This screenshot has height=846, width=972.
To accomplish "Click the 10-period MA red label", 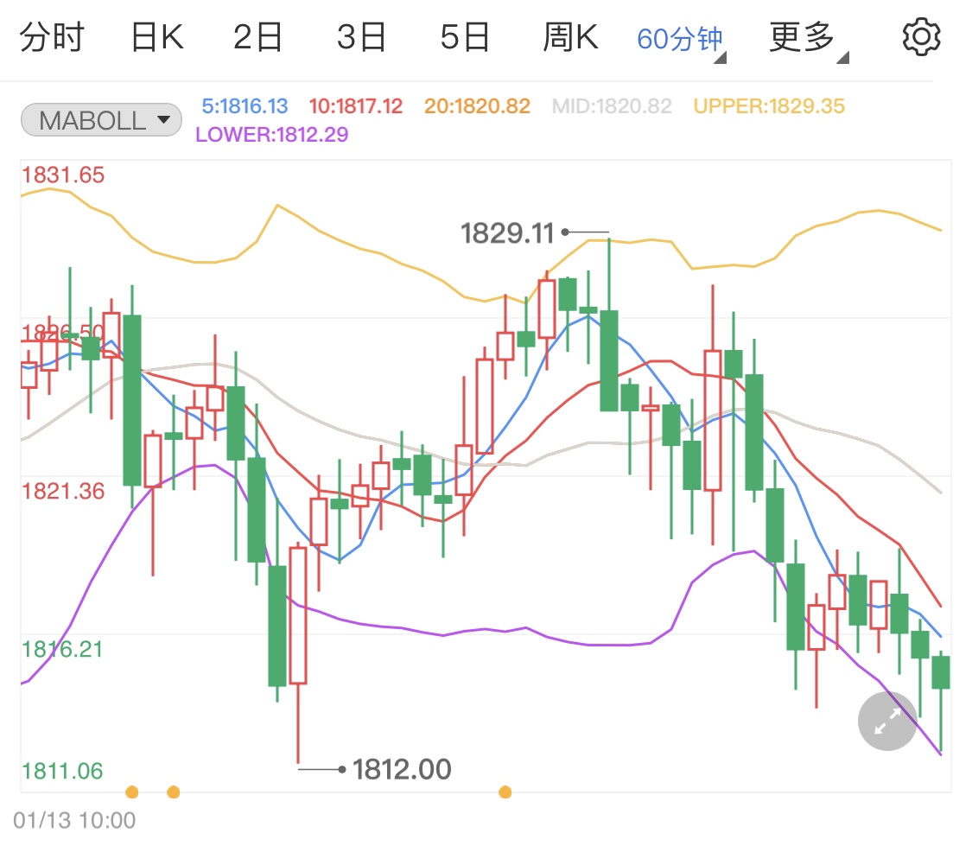I will pyautogui.click(x=356, y=106).
